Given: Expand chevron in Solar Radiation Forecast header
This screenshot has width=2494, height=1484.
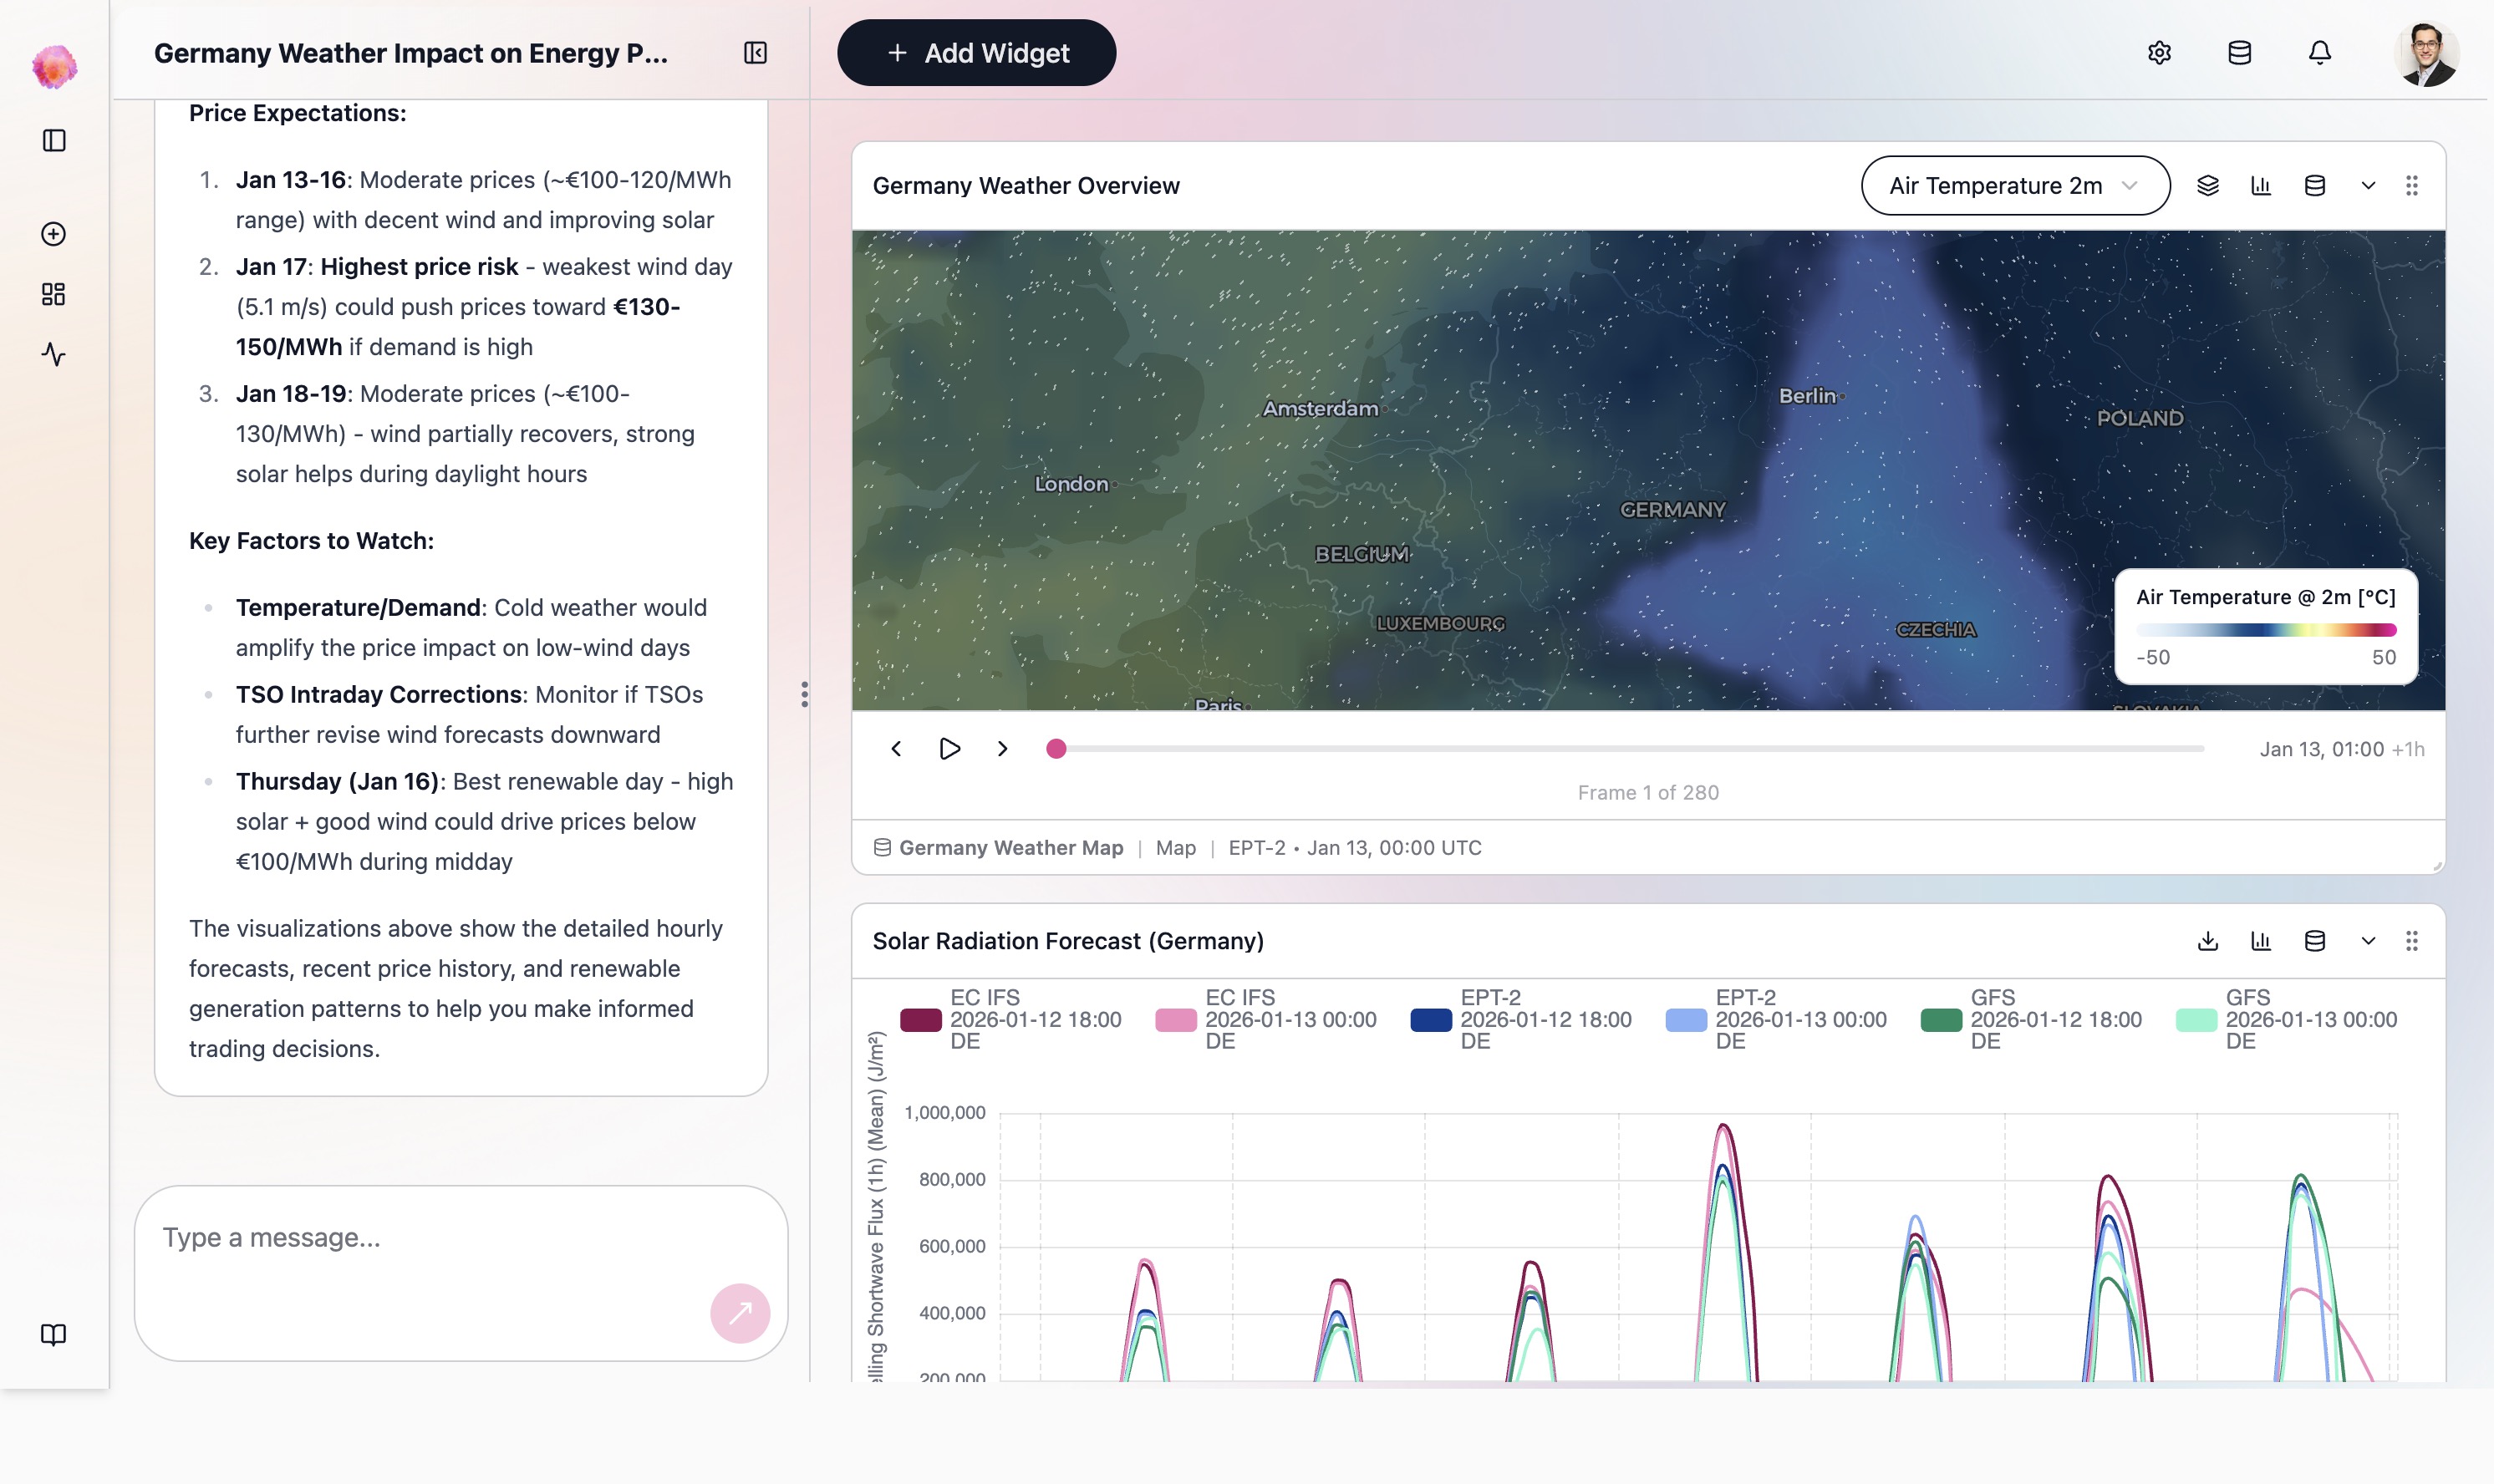Looking at the screenshot, I should pyautogui.click(x=2368, y=941).
